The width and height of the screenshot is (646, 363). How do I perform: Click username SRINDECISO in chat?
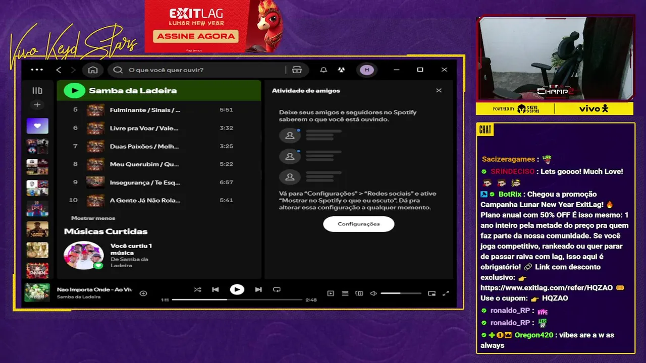click(x=512, y=171)
